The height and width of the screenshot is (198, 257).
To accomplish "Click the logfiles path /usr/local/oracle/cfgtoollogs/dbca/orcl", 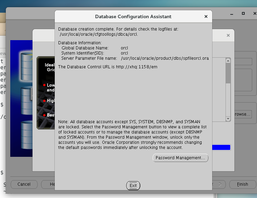I will tap(99, 34).
